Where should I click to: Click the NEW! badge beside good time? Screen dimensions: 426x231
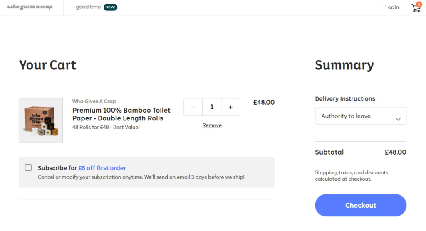click(110, 7)
